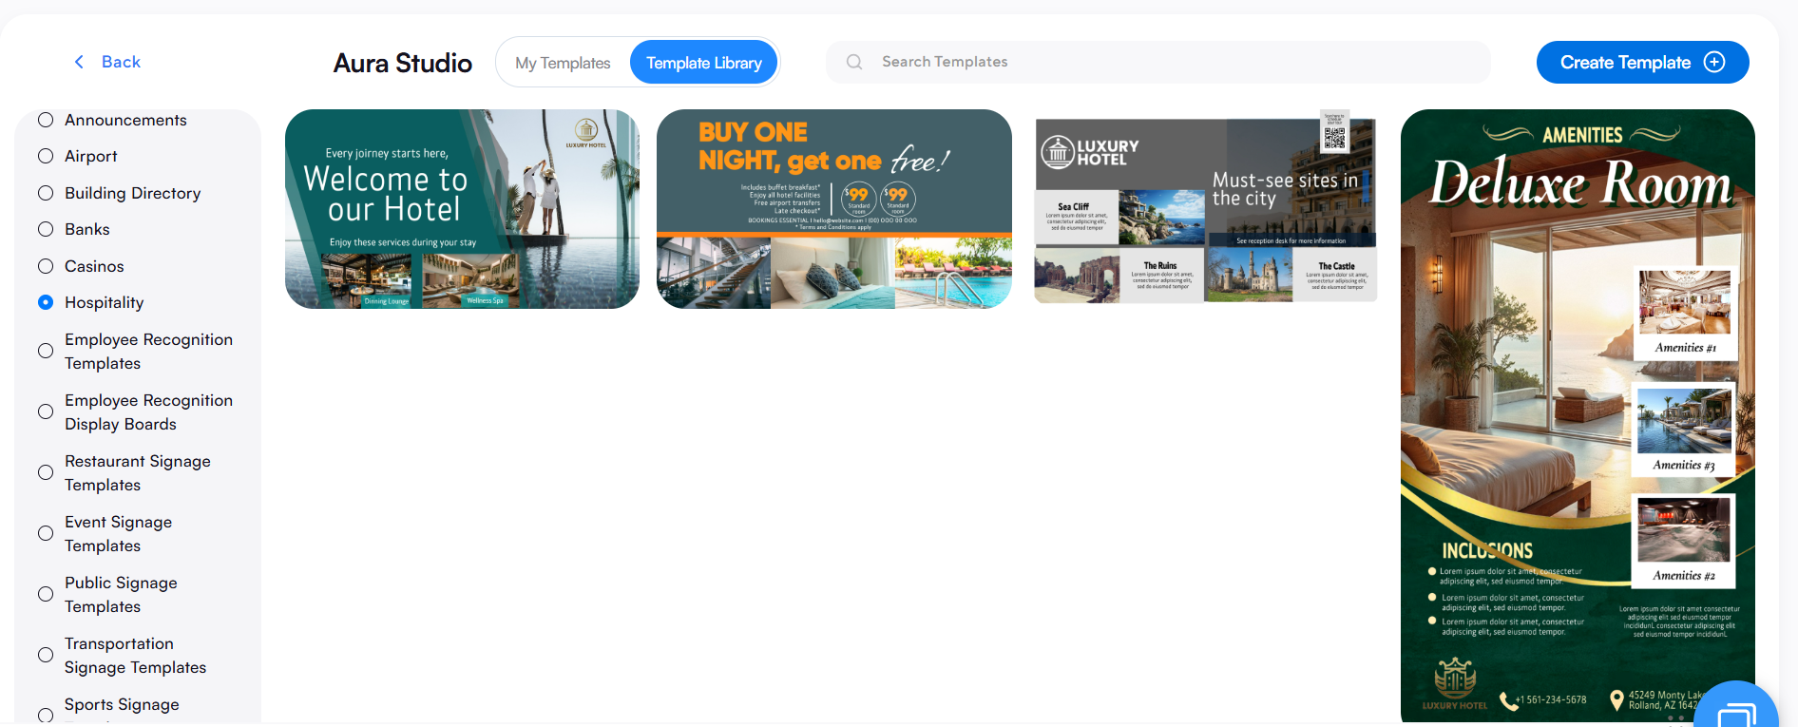Choose the Casinos category radio button

pyautogui.click(x=46, y=266)
